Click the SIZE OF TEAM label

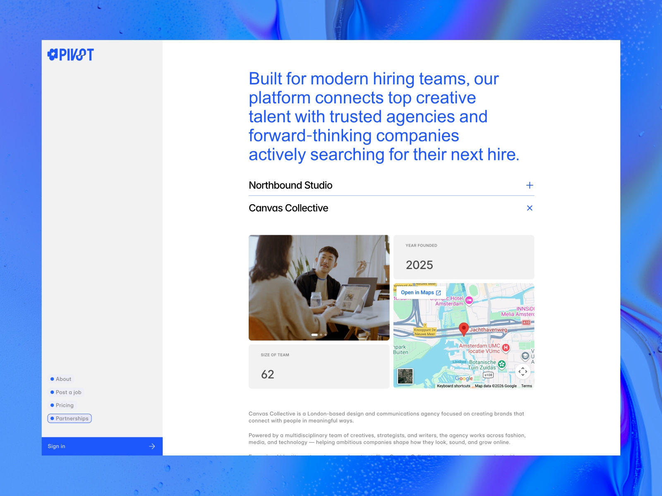coord(275,355)
